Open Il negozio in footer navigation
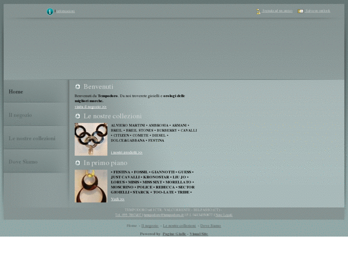 [x=150, y=226]
